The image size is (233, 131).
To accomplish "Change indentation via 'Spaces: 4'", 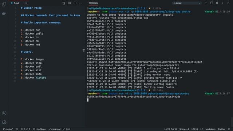I will tap(184, 129).
